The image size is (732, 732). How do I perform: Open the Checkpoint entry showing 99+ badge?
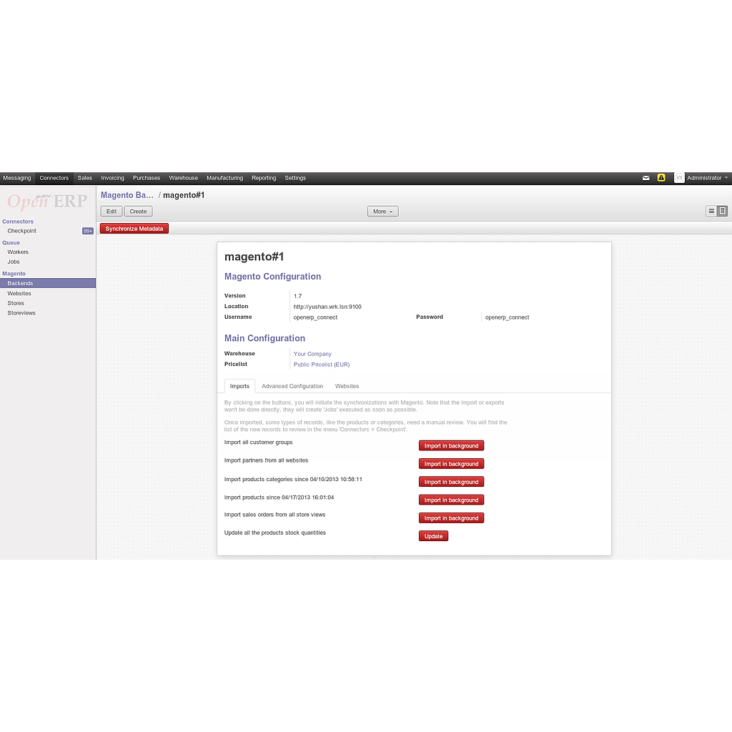tap(21, 231)
